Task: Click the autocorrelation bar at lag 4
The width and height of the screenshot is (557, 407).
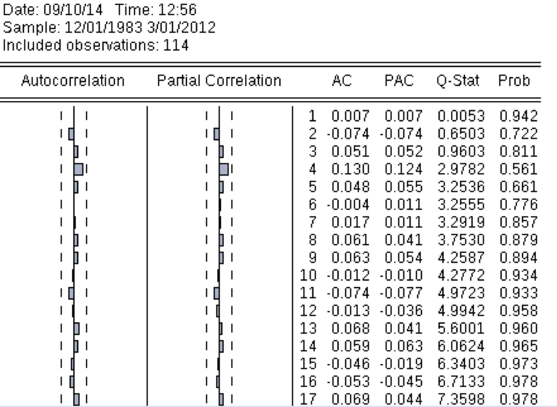Action: click(78, 170)
